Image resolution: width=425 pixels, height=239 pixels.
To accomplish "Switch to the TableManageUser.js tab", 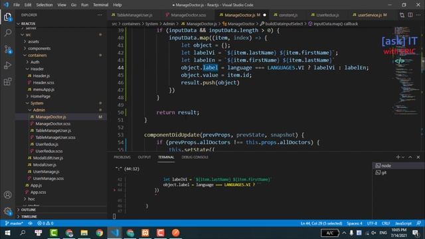I will 134,15.
